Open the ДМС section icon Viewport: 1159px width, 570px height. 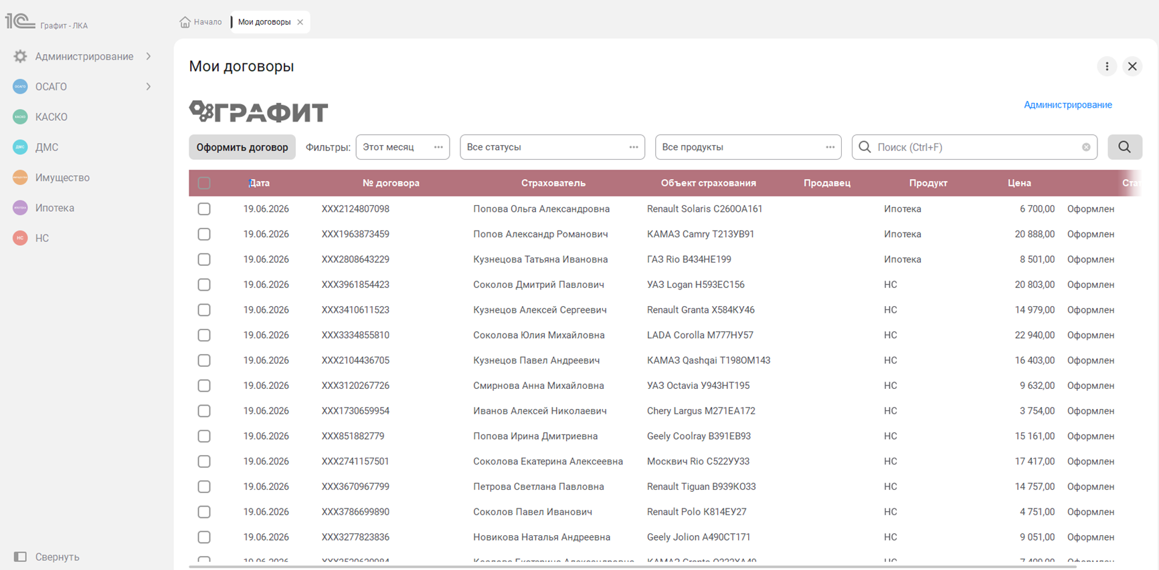tap(20, 147)
